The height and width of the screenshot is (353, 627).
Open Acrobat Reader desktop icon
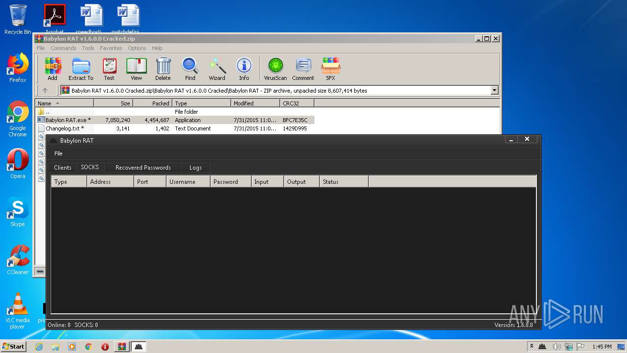tap(54, 19)
